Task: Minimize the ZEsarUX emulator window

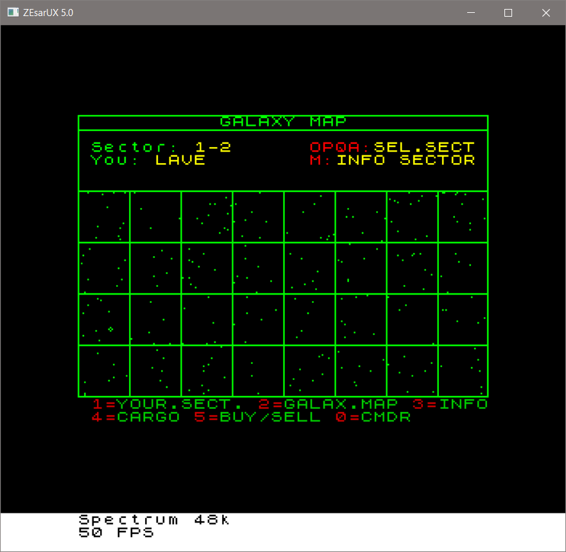Action: (470, 13)
